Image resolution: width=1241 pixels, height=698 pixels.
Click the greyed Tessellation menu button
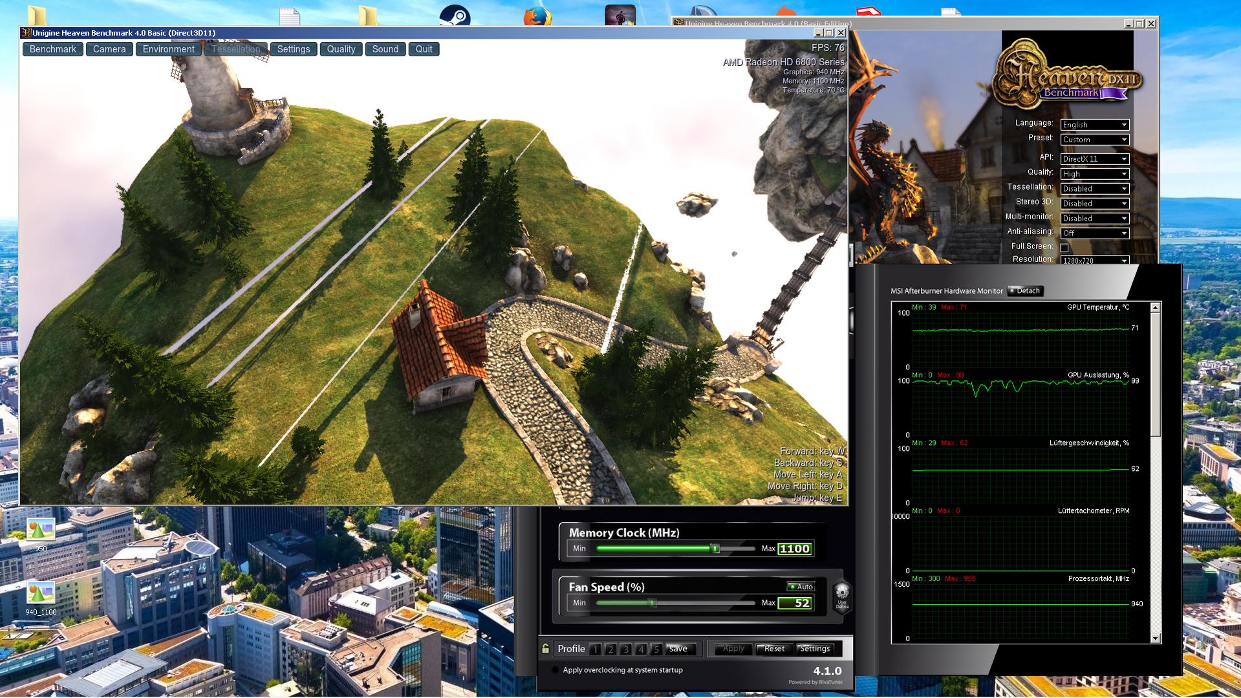(236, 49)
